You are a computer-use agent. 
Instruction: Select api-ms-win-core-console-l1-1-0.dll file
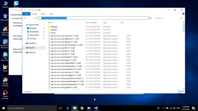tap(65, 36)
